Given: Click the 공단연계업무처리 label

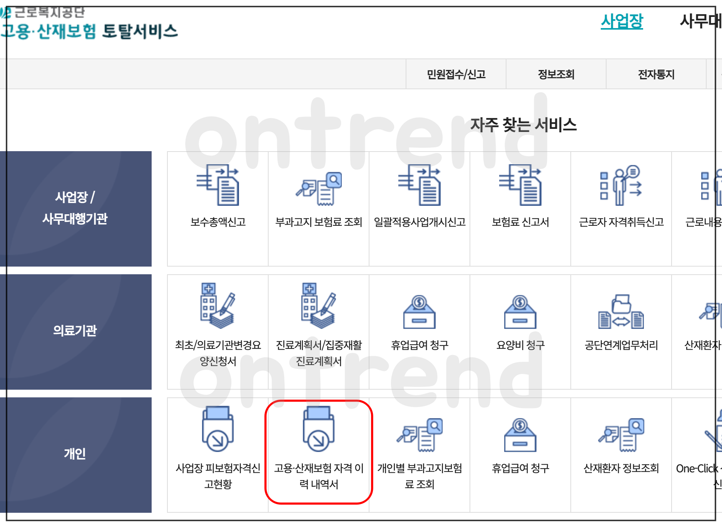Looking at the screenshot, I should coord(621,345).
